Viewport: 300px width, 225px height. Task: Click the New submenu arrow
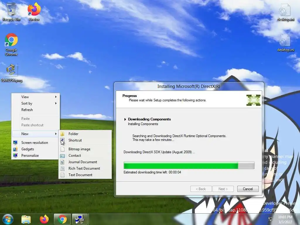coord(56,134)
